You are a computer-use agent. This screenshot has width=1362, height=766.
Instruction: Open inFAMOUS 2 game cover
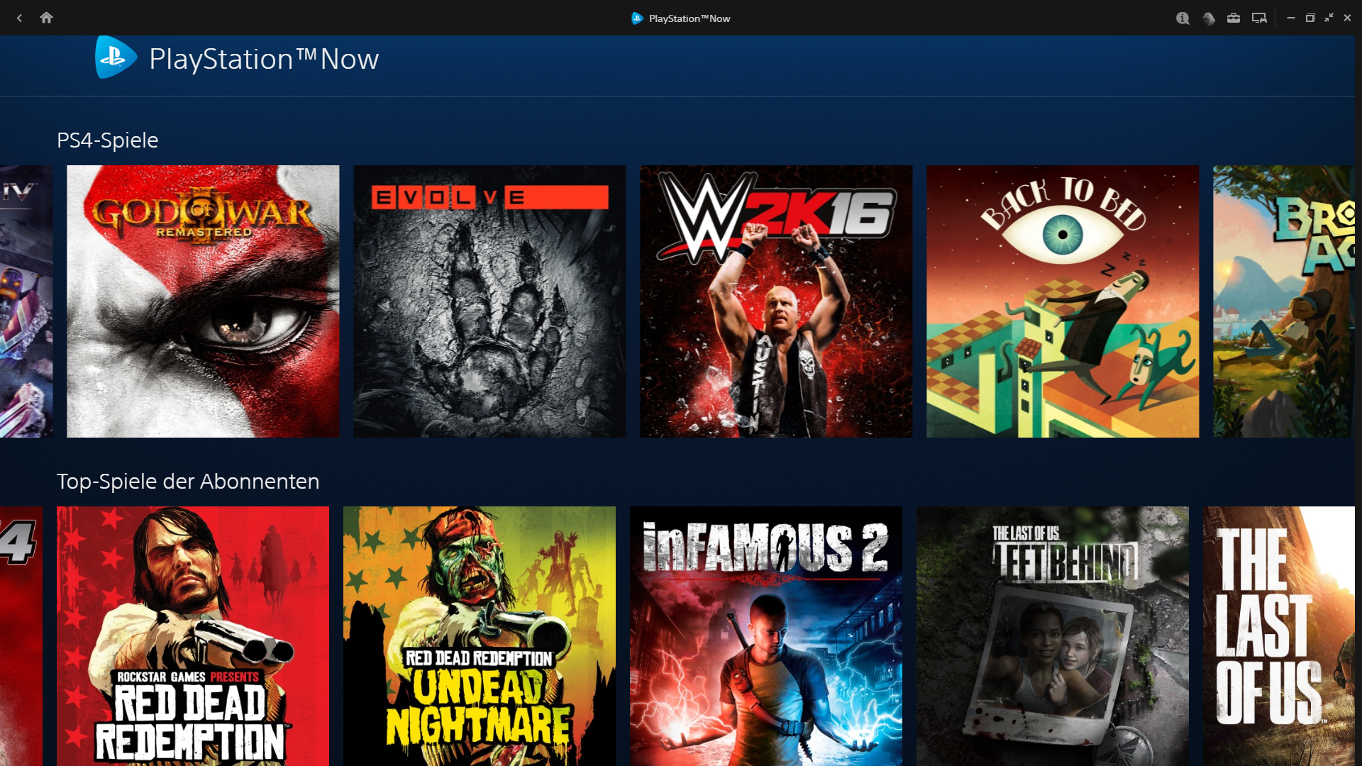766,635
